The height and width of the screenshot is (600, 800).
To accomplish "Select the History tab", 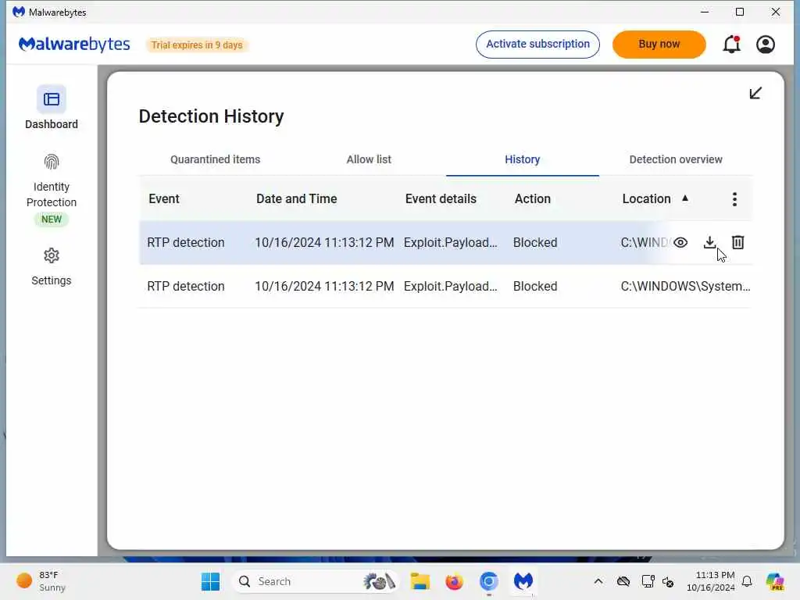I will click(x=522, y=159).
